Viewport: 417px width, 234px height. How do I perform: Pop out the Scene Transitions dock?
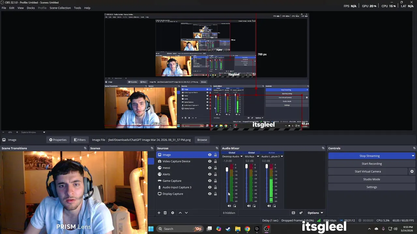click(85, 148)
